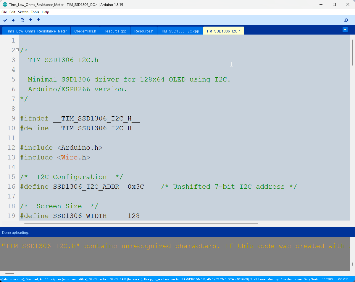
Task: Click the TIM_SSD1306_I2C.h comment title on line 3
Action: pyautogui.click(x=63, y=60)
